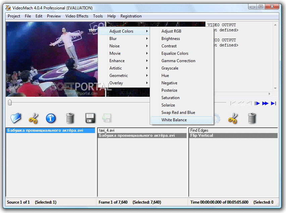This screenshot has height=213, width=286.
Task: Choose the Contrast effect
Action: pyautogui.click(x=182, y=46)
